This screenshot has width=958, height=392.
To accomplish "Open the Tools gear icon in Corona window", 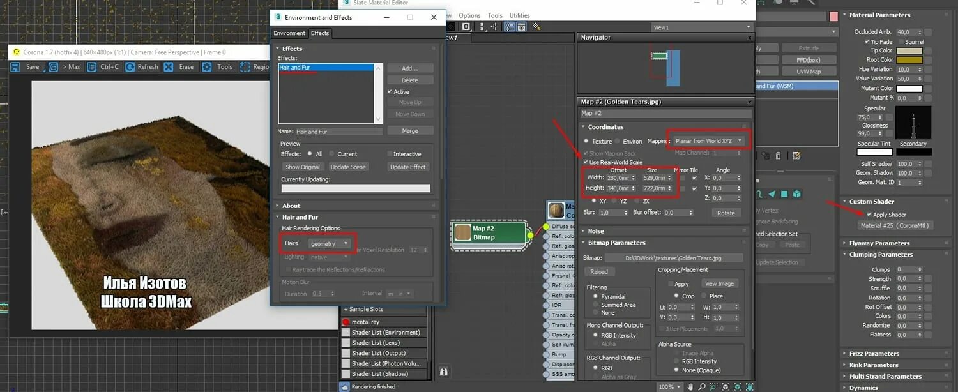I will [207, 66].
